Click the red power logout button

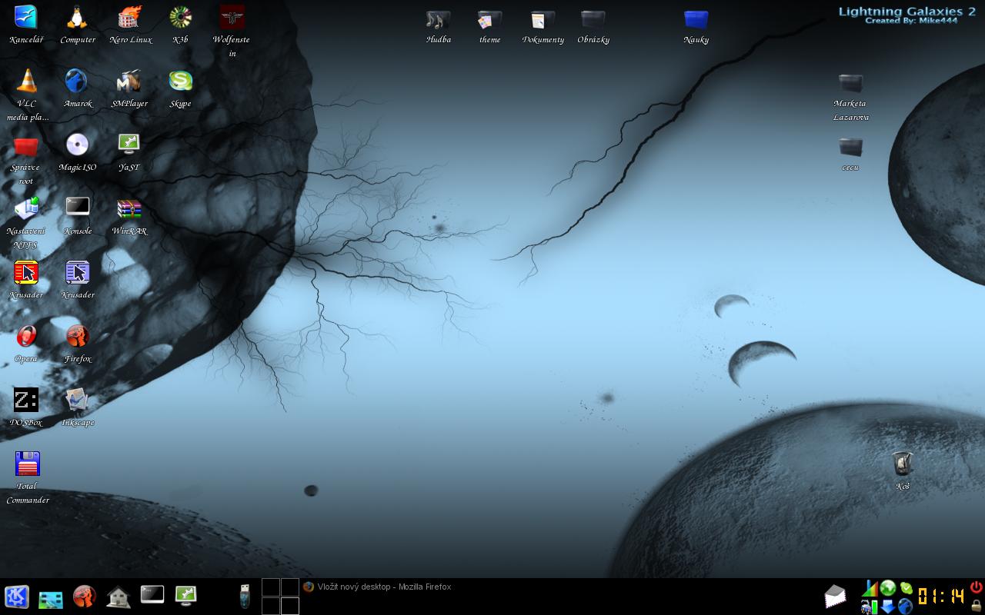tap(977, 587)
